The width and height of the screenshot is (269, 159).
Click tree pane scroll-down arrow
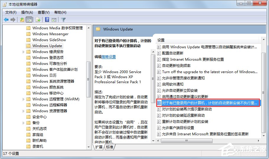click(x=89, y=147)
